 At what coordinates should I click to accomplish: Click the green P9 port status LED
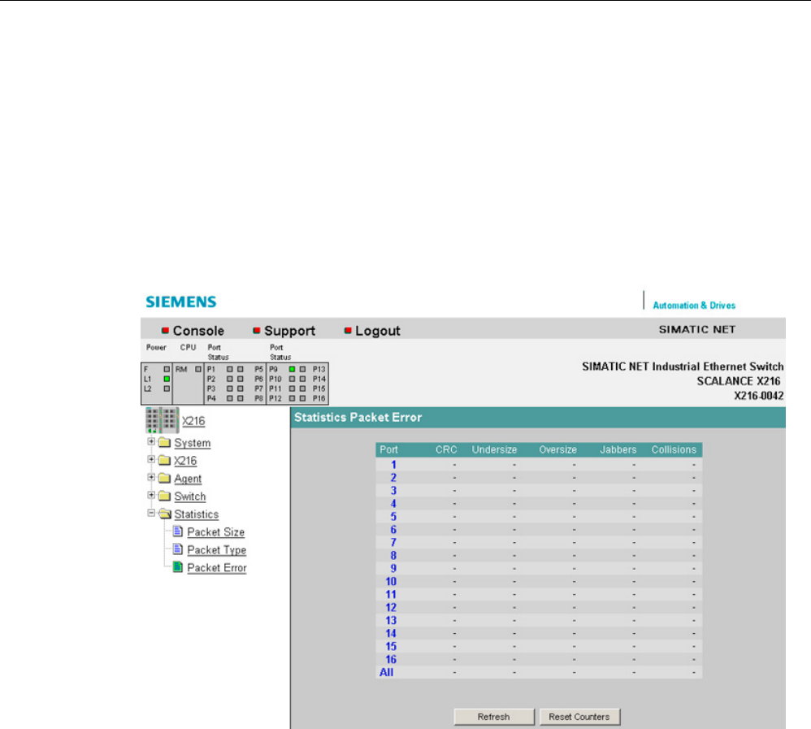pos(293,369)
